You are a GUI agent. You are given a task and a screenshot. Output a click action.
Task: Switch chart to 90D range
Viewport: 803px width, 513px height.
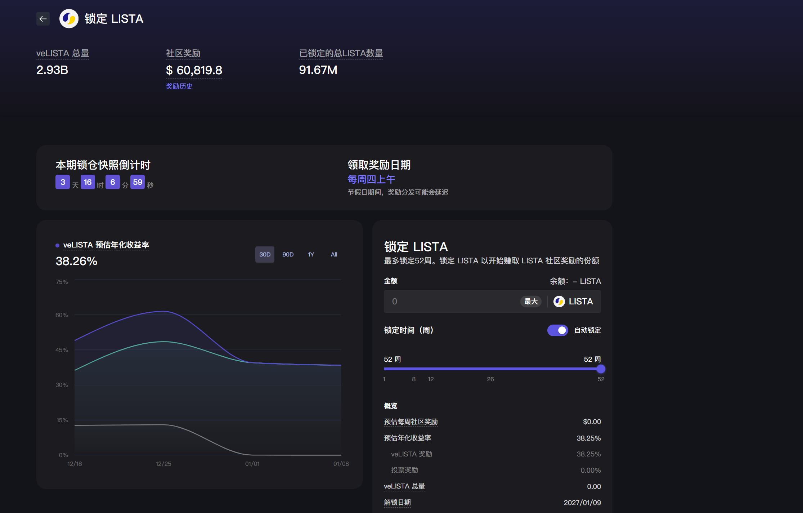tap(288, 255)
